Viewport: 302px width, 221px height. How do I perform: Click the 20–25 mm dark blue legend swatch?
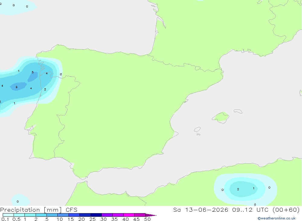click(x=85, y=215)
